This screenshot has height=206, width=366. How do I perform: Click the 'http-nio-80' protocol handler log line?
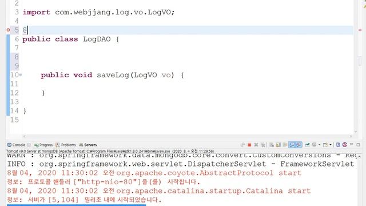pyautogui.click(x=104, y=182)
